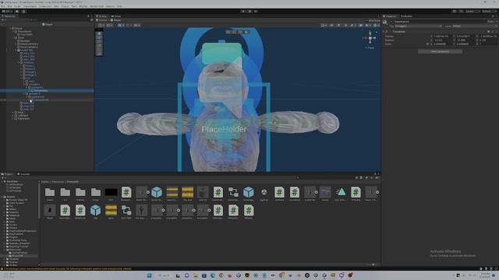The width and height of the screenshot is (499, 280).
Task: Open the Layer dropdown in the Inspector
Action: click(x=475, y=26)
